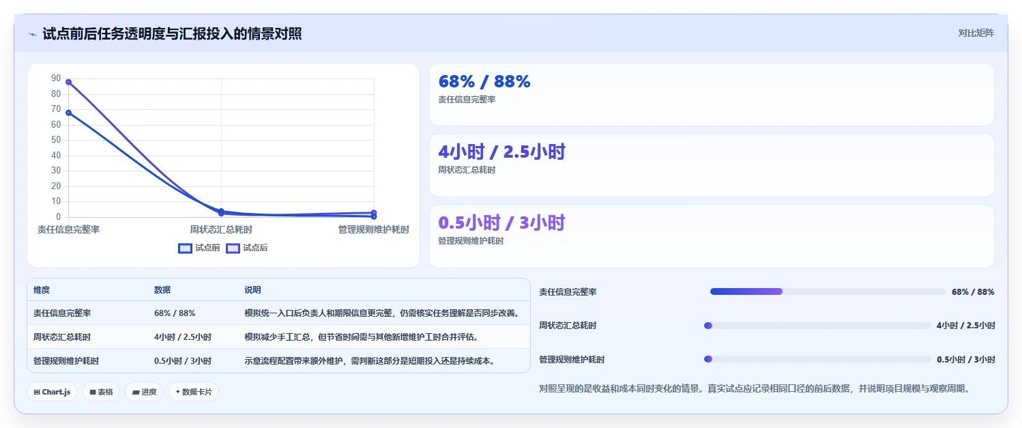Click the 管理规则维护耗时 caption under data card
Viewport: 1022px width, 428px height.
471,241
